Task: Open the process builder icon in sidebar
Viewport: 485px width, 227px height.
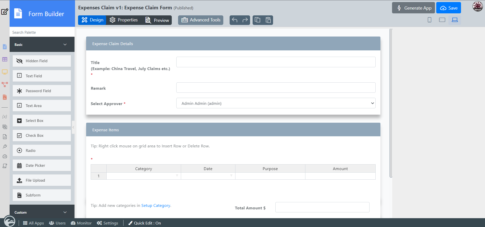Action: pos(5,84)
